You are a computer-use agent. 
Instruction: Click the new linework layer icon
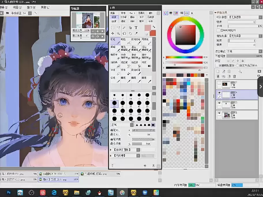[223, 71]
